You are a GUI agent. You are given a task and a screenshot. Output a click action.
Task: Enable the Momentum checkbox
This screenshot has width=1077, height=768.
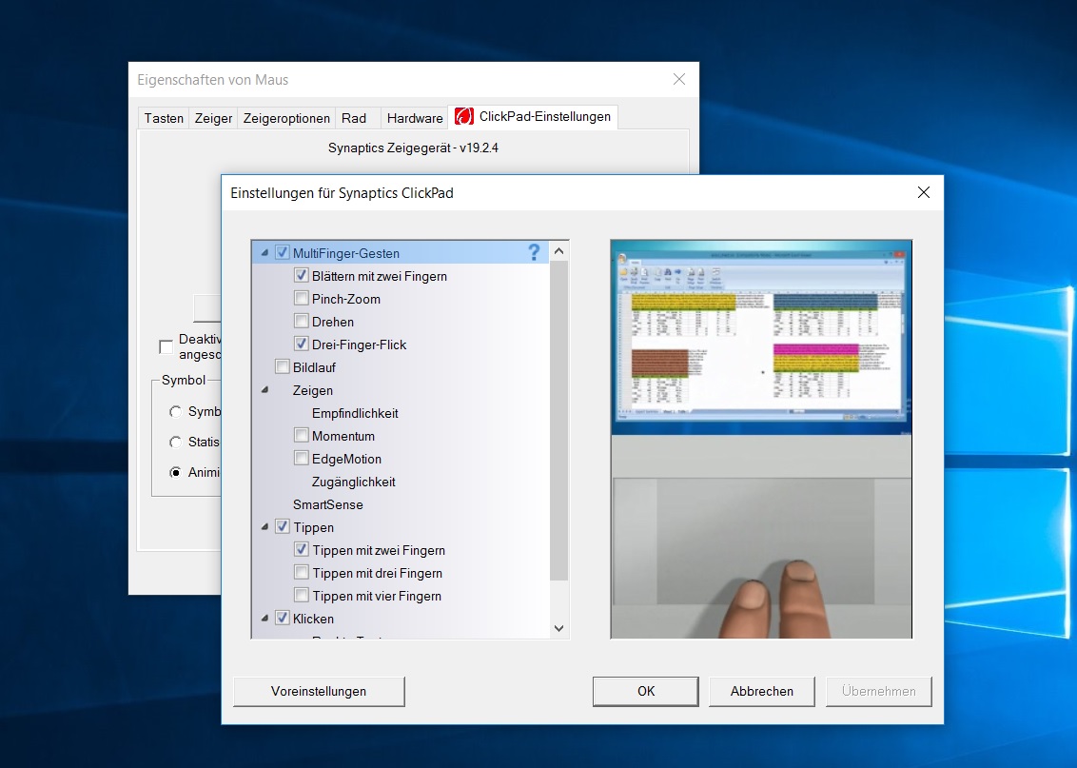tap(301, 436)
